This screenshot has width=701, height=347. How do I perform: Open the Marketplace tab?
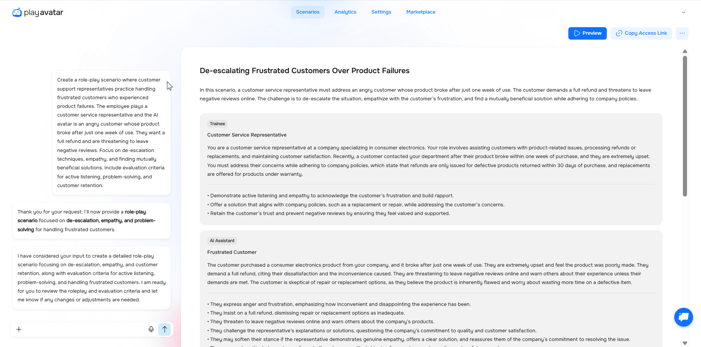tap(421, 12)
